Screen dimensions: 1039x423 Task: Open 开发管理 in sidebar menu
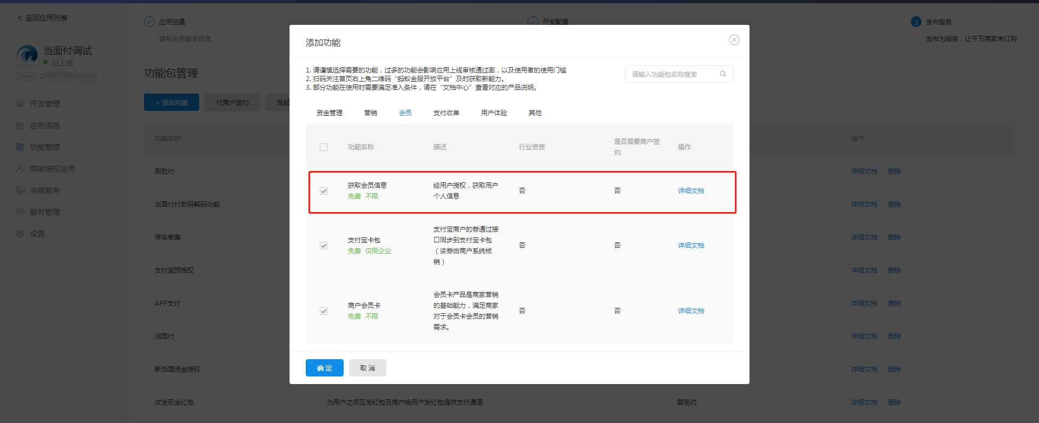click(x=45, y=104)
